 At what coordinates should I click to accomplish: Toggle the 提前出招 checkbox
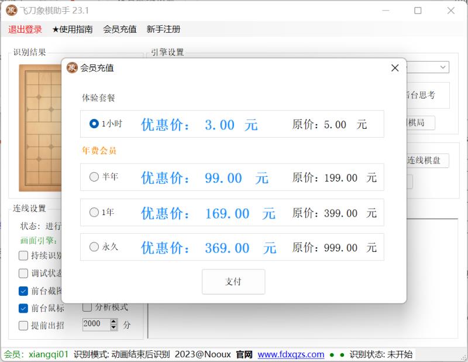tap(23, 325)
